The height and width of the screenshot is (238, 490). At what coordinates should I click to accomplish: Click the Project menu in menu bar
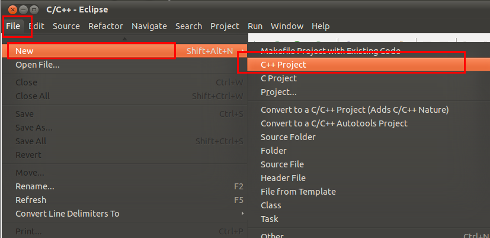tap(225, 26)
